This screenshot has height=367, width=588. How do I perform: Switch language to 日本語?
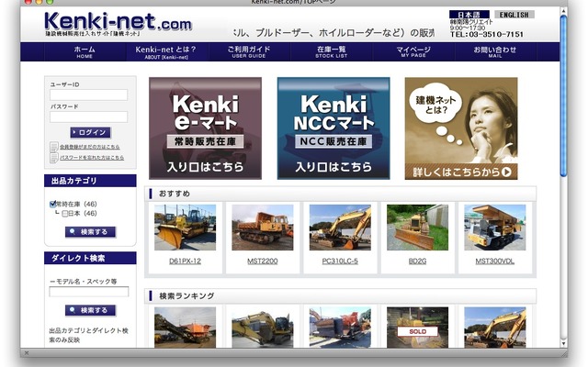[x=469, y=15]
